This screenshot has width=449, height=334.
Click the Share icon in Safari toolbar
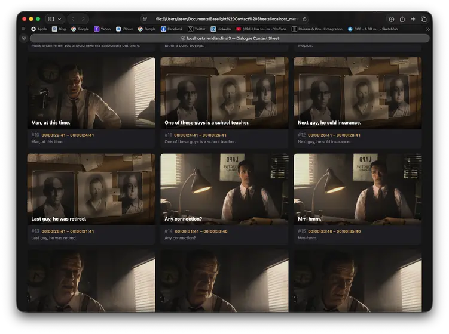[x=402, y=19]
